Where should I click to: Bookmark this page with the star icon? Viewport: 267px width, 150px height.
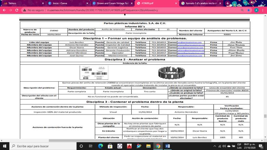(249, 10)
